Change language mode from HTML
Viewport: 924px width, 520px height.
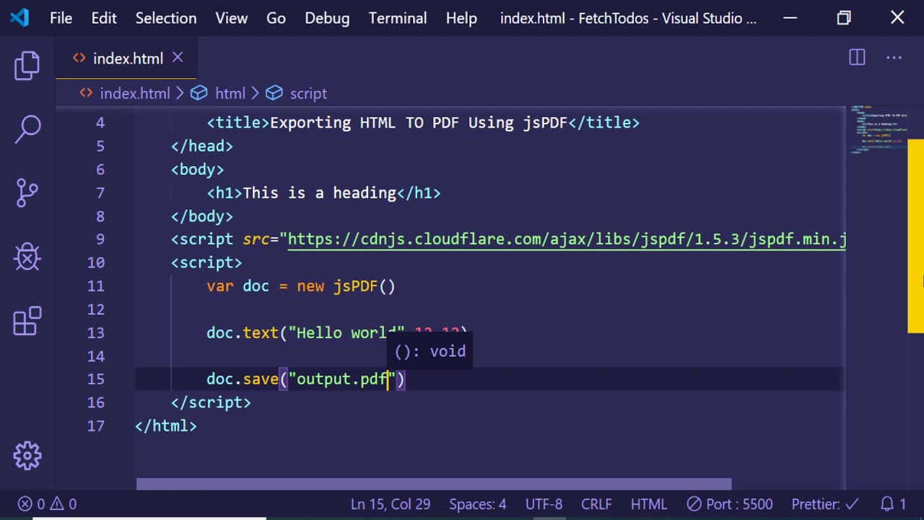(x=648, y=504)
